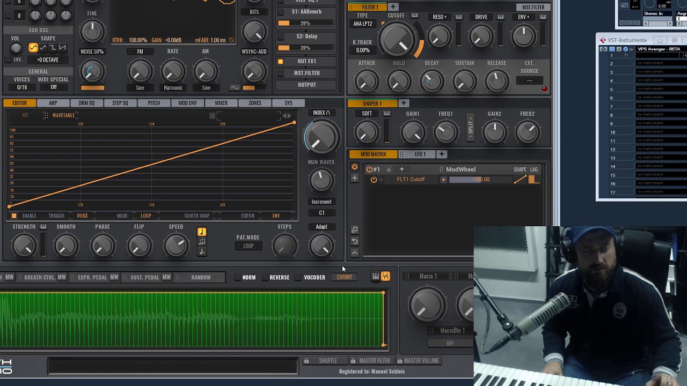Switch to the MIXER tab

click(x=221, y=103)
